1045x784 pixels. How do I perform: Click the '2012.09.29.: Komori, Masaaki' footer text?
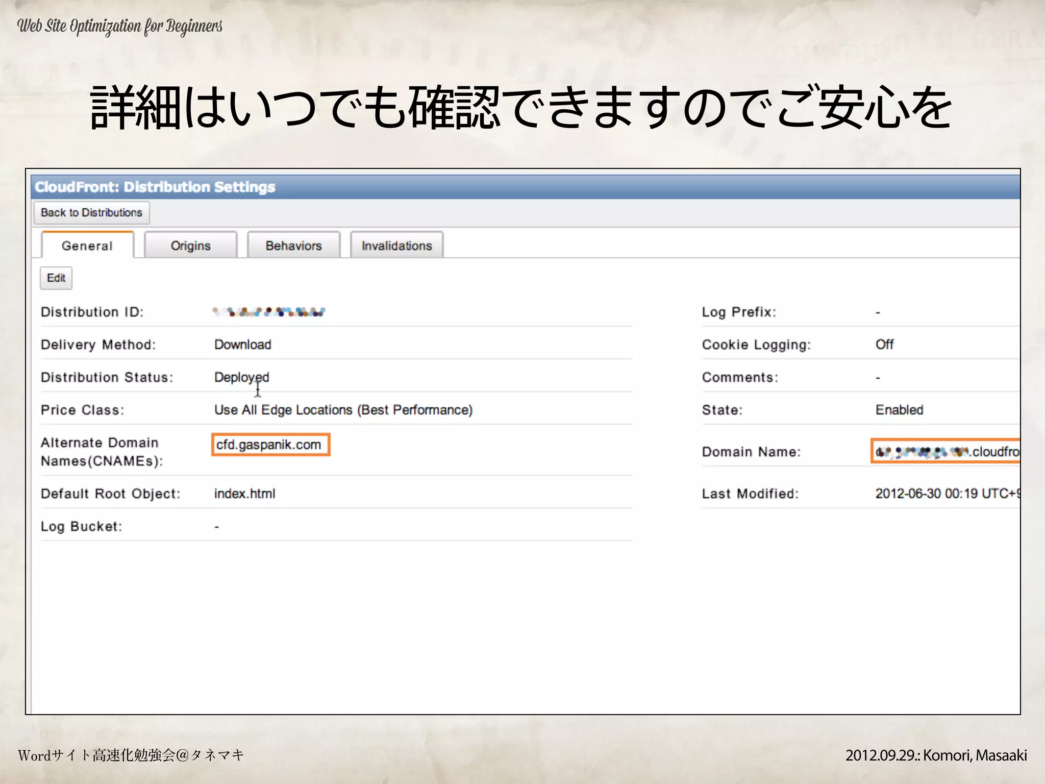(x=936, y=755)
